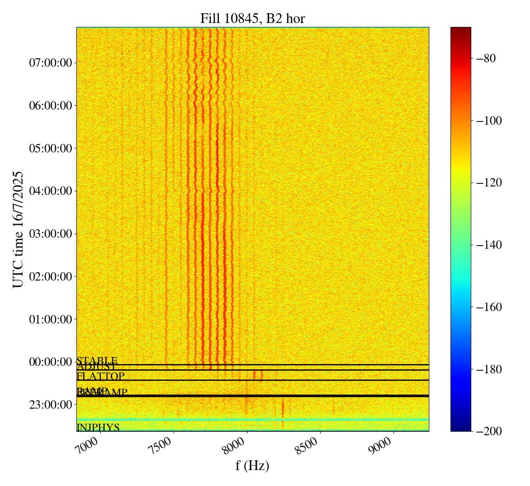
Task: Click the 07:00:00 time axis tick label
Action: 50,63
